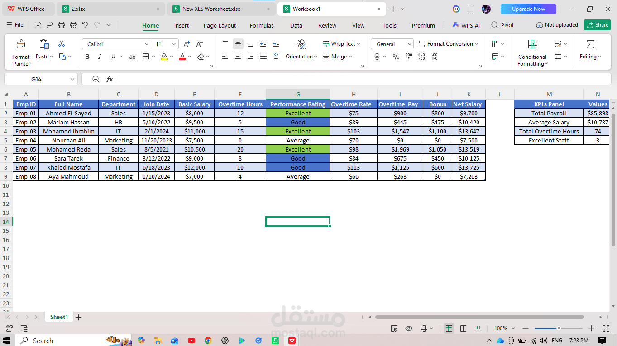This screenshot has width=617, height=346.
Task: Increase indent of cell contents
Action: 276,44
